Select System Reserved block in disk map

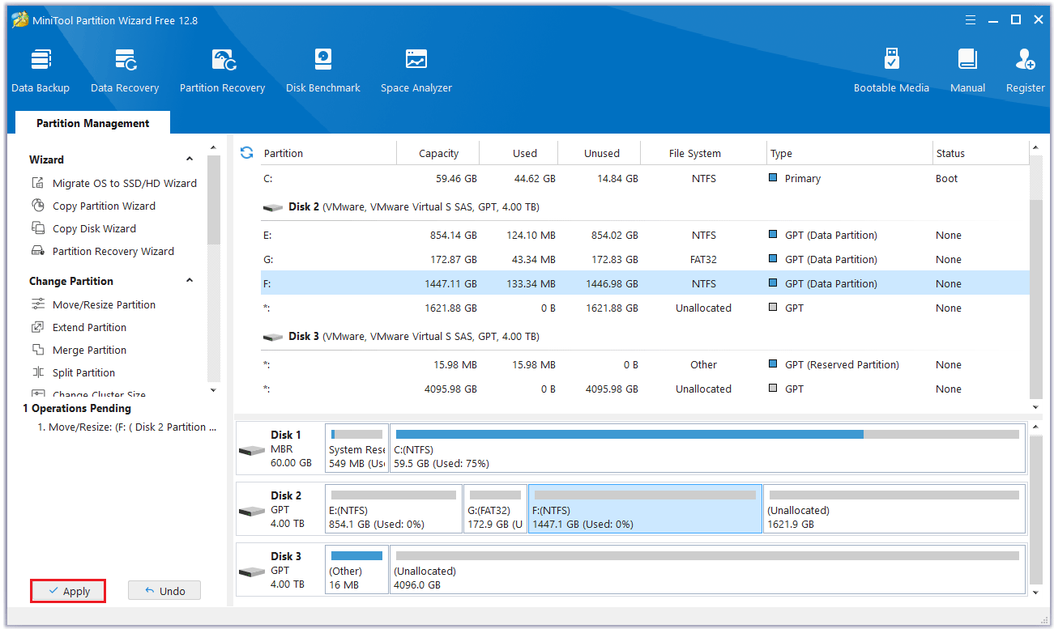(356, 448)
